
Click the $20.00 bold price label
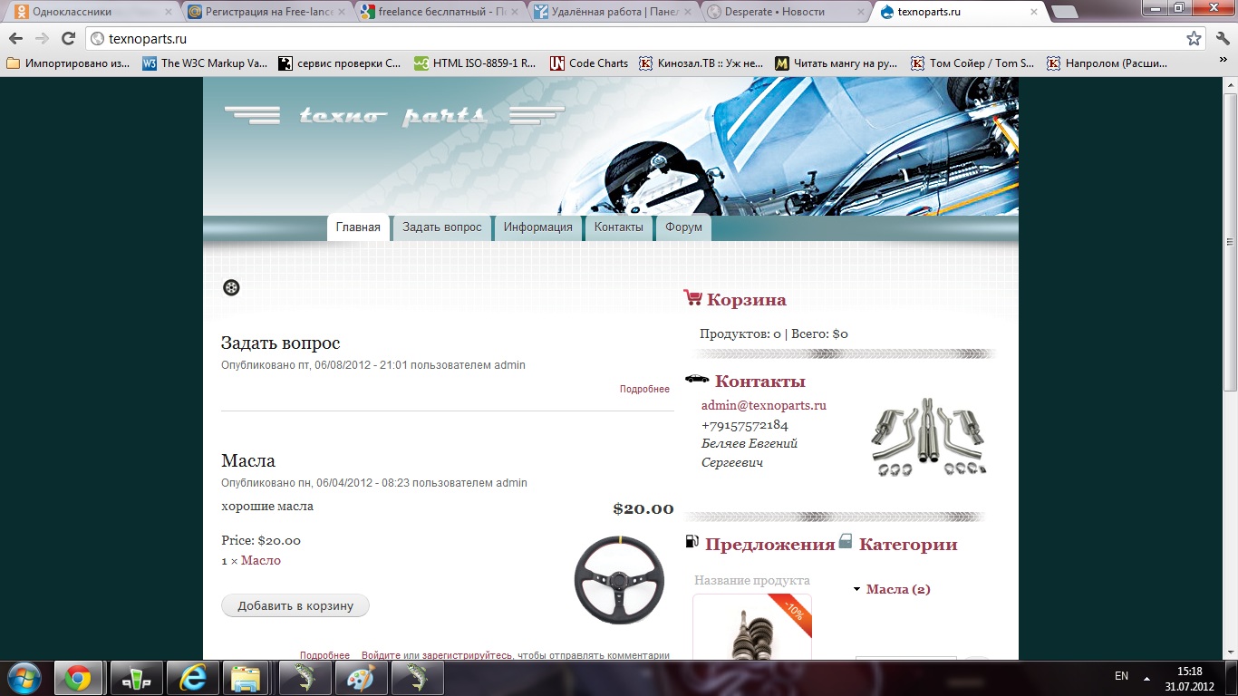click(x=643, y=508)
